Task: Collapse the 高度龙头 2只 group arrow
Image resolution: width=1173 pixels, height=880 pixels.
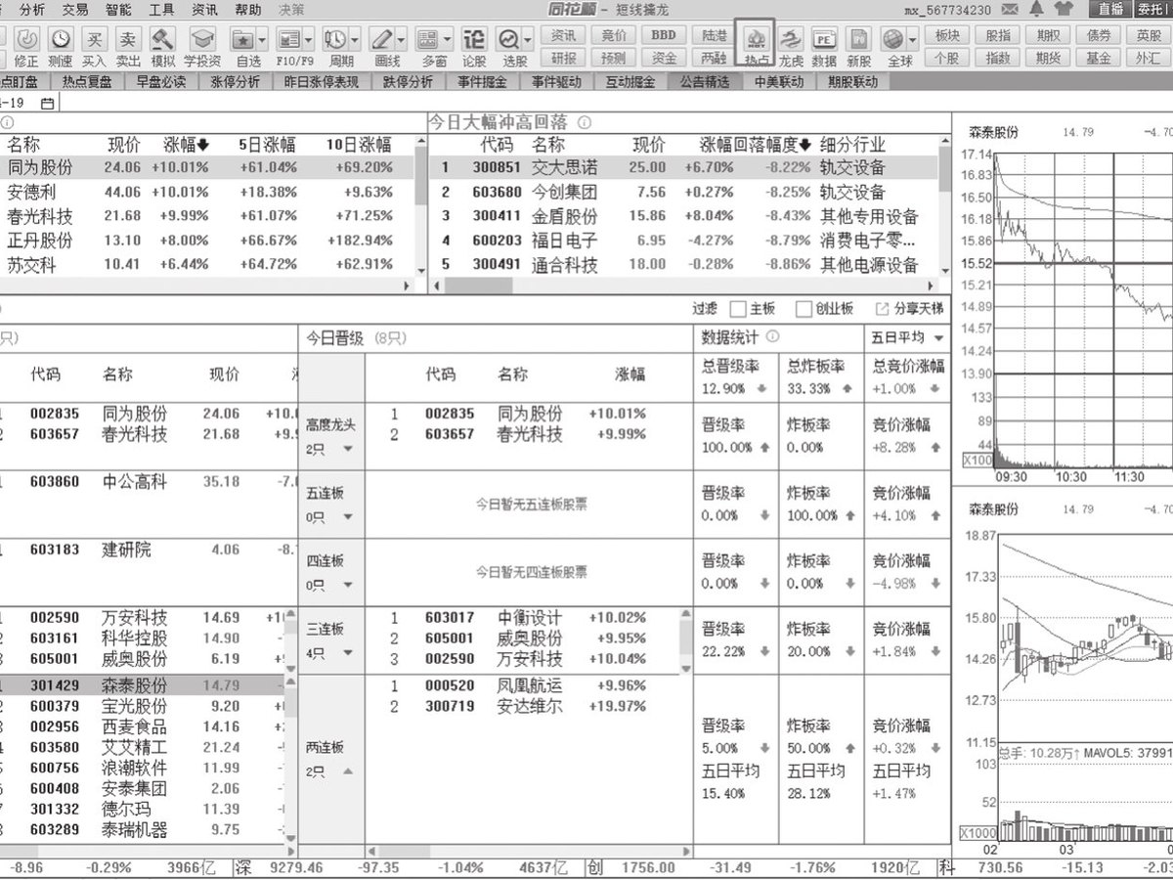Action: [x=346, y=450]
